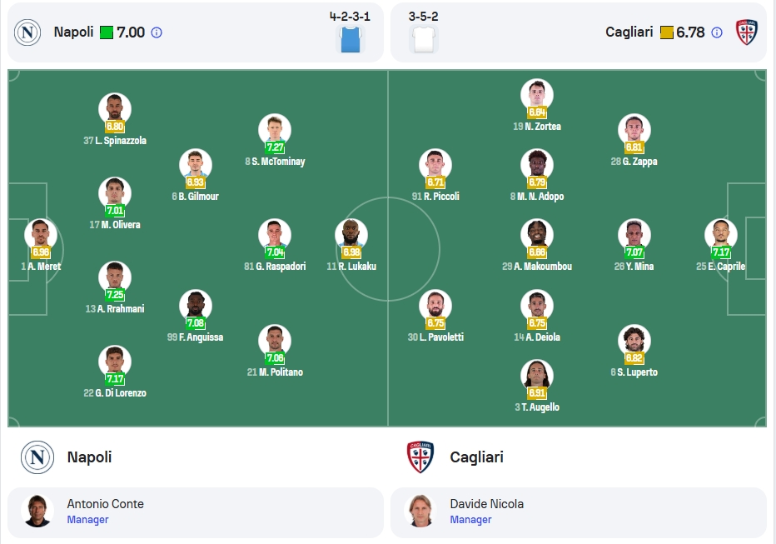The image size is (776, 544).
Task: Select the white Cagliari jersey icon
Action: coord(424,39)
